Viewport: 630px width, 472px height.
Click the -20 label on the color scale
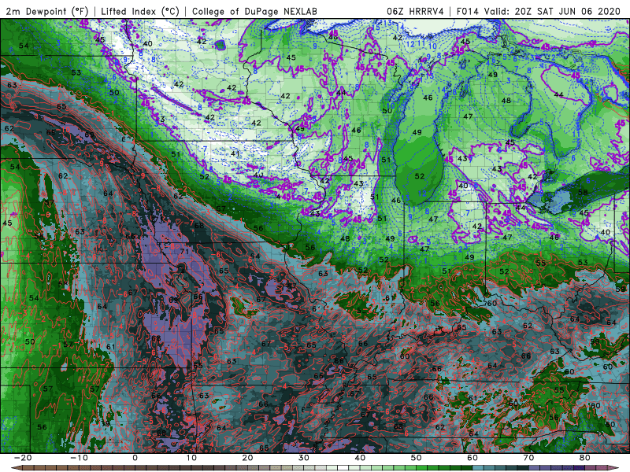tap(23, 458)
